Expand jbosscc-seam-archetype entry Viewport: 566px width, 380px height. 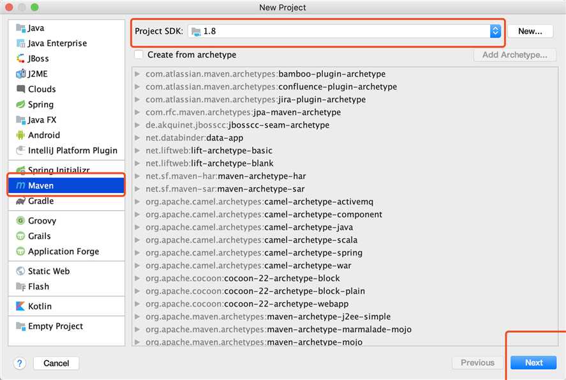[x=137, y=125]
